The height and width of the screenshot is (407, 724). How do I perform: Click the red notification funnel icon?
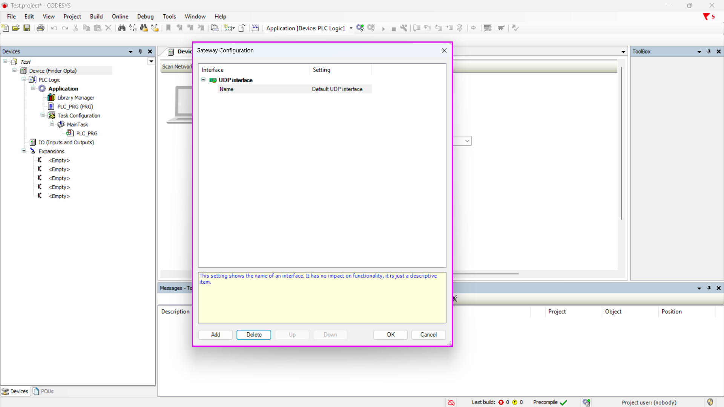706,17
